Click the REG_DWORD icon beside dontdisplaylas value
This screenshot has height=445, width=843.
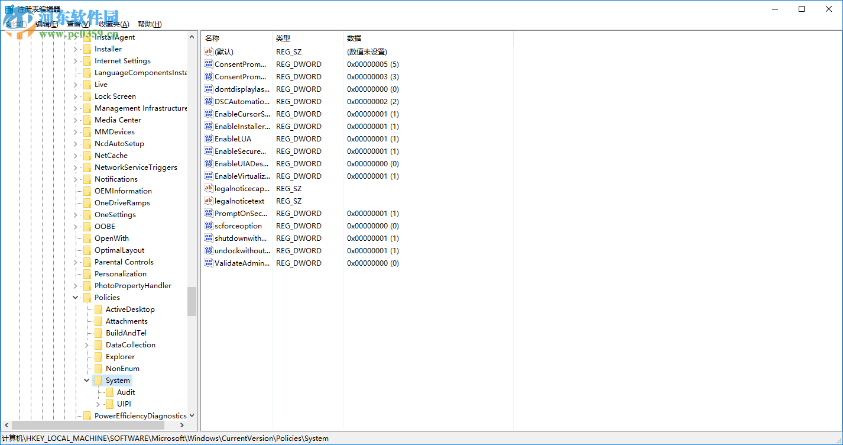click(x=208, y=89)
